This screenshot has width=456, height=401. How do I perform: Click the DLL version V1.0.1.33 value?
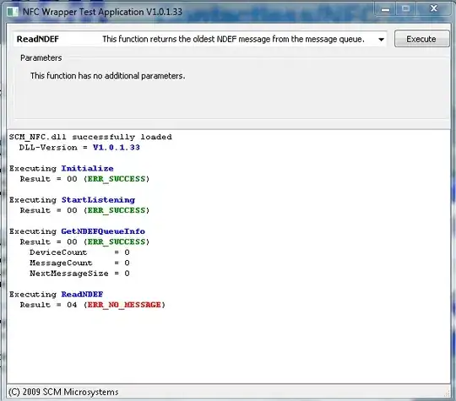point(117,148)
